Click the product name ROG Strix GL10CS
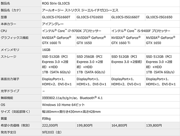 56,4
